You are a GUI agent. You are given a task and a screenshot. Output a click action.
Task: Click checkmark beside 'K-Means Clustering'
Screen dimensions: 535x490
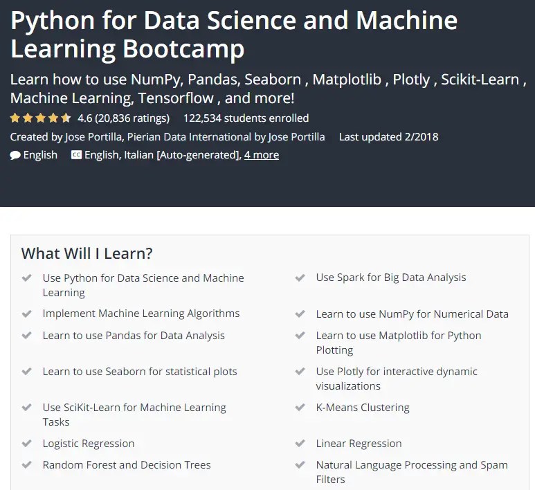[x=300, y=408]
